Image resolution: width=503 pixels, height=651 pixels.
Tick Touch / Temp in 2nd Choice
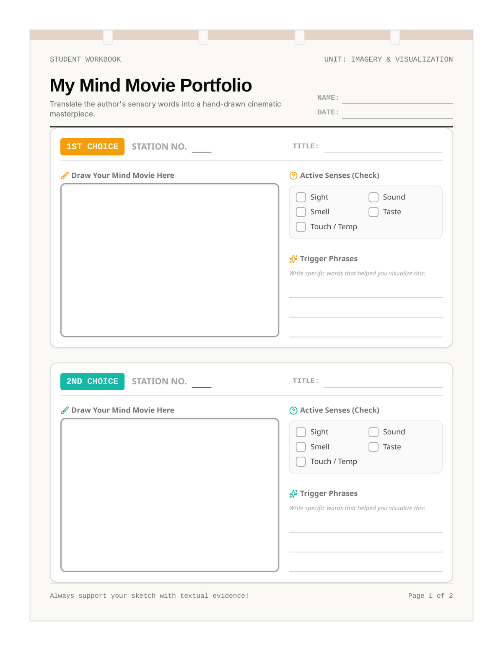coord(301,462)
